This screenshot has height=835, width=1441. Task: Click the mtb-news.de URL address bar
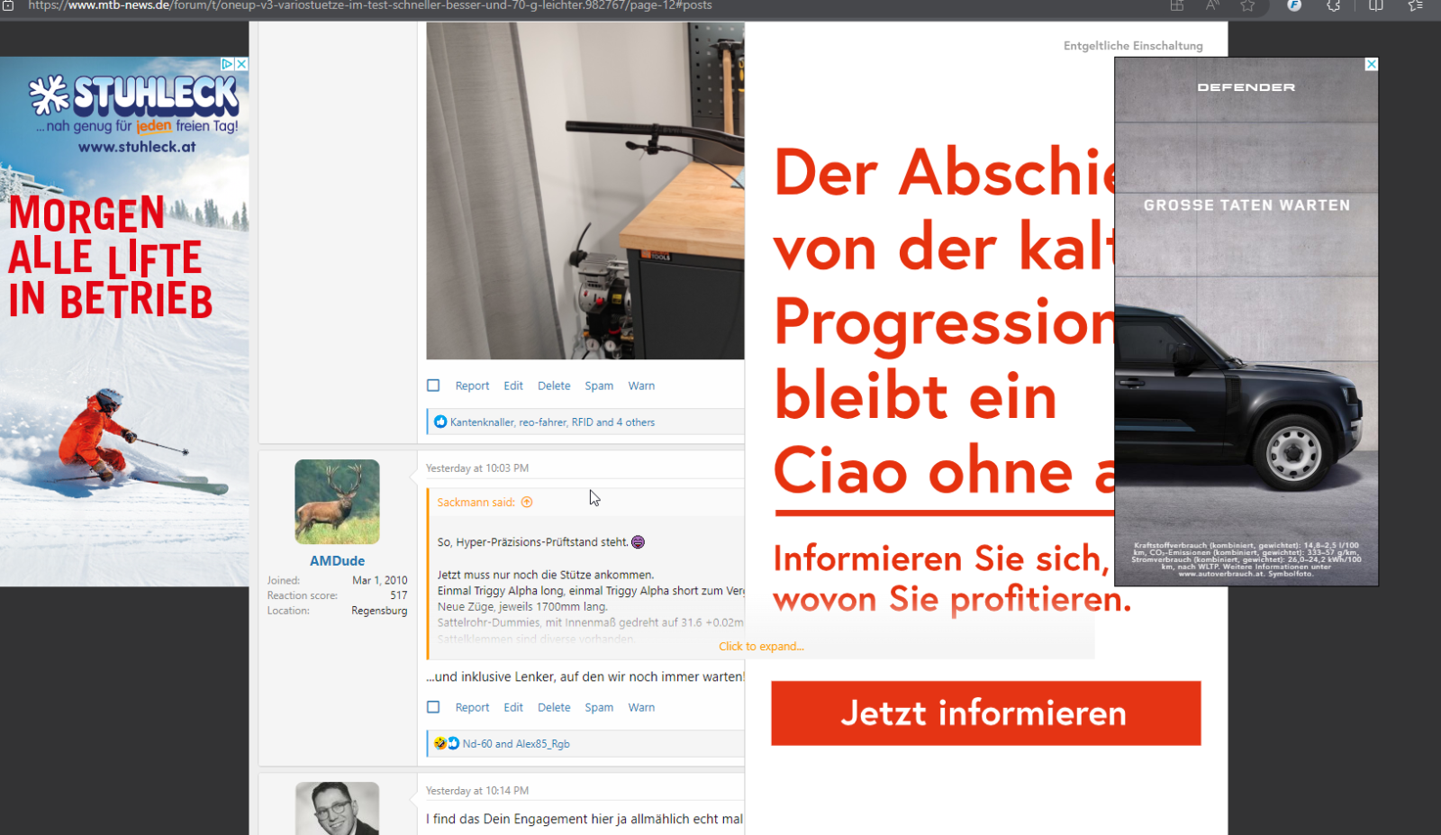coord(370,5)
